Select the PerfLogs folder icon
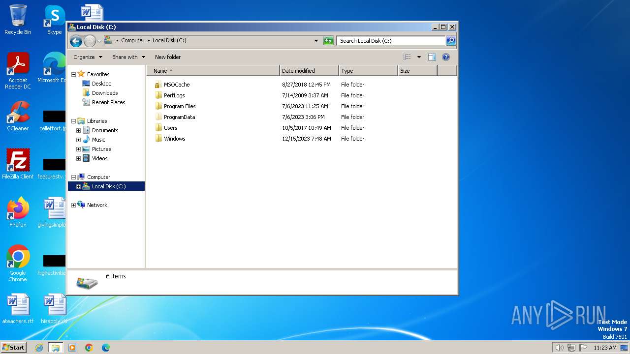 click(158, 95)
